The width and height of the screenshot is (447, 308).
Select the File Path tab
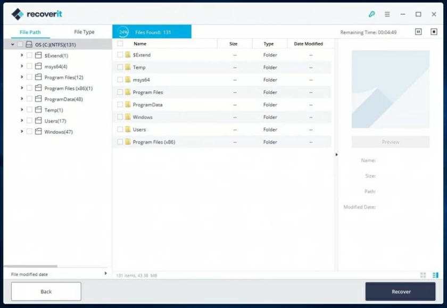pyautogui.click(x=29, y=32)
